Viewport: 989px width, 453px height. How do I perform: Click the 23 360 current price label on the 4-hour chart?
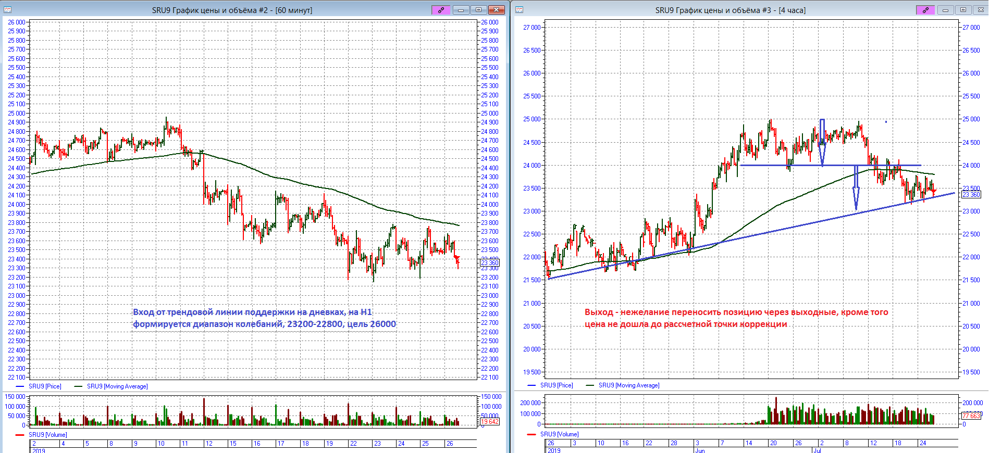(x=971, y=195)
